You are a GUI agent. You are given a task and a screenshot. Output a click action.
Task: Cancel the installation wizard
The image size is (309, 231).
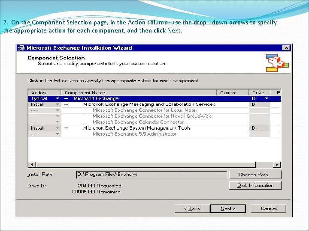pos(268,208)
